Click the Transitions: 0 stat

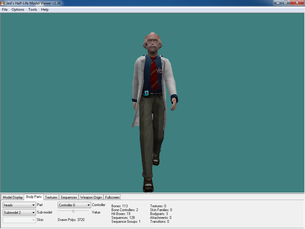point(160,222)
